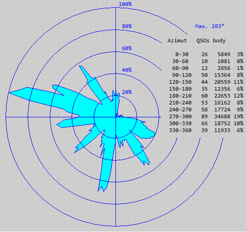Select the 330-360 azimuth row
Viewport: 246px width, 232px height.
coord(206,130)
